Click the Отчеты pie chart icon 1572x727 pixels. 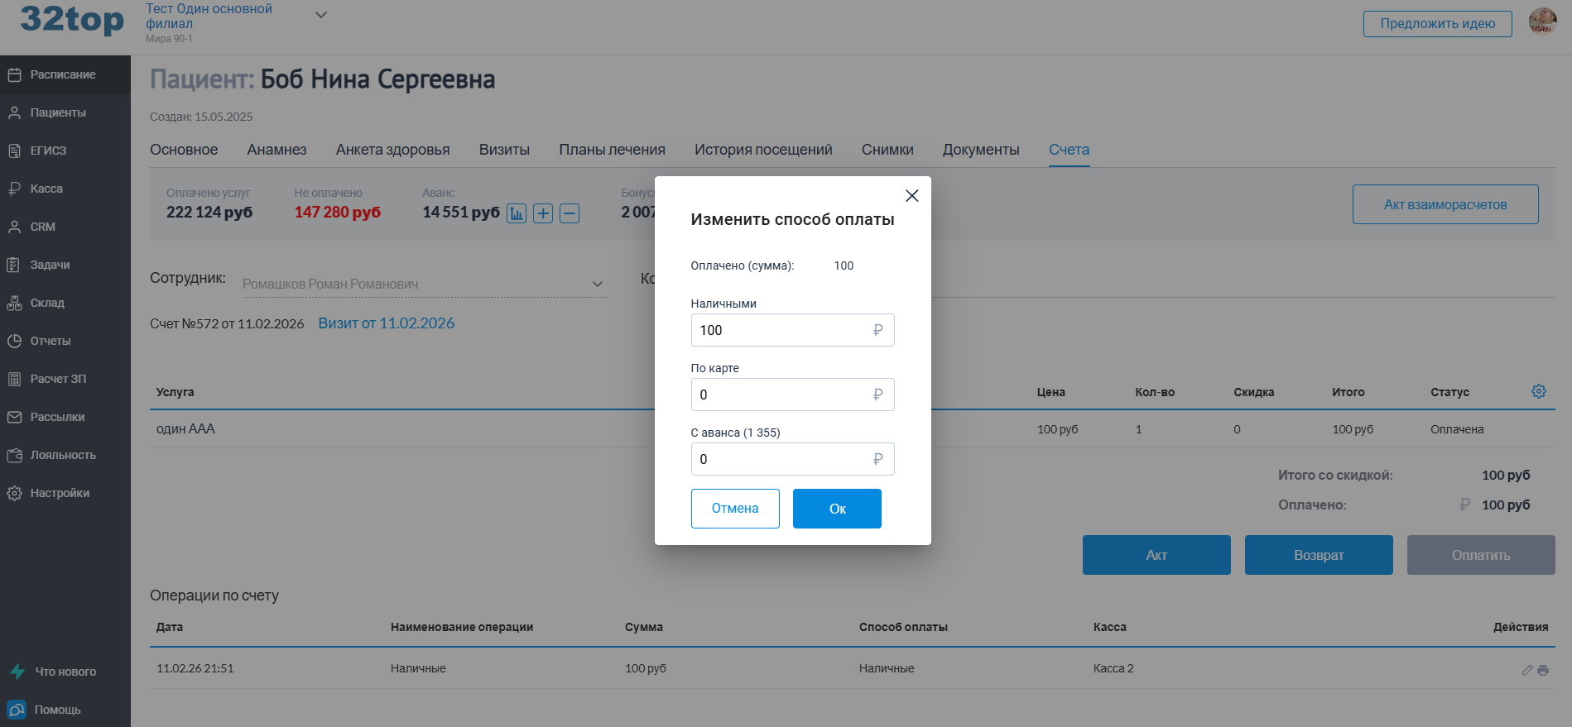click(x=14, y=341)
